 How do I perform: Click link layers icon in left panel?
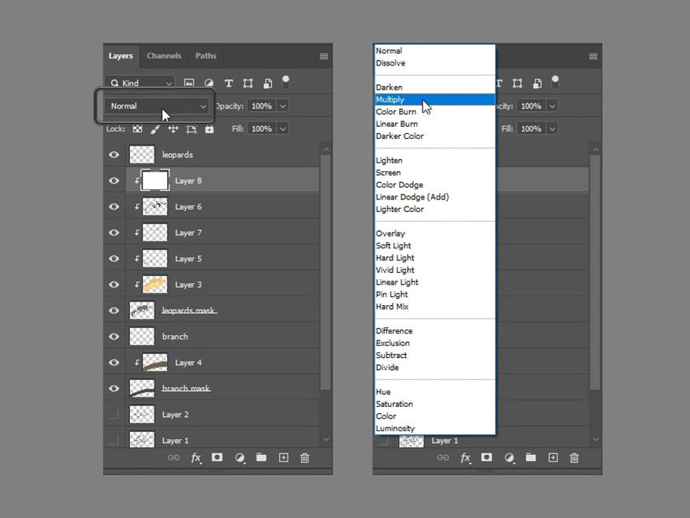pyautogui.click(x=173, y=458)
